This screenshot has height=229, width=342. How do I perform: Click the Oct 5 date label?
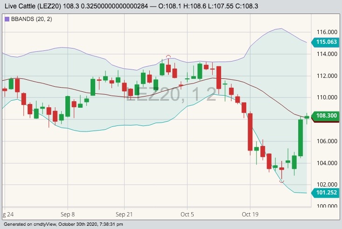[187, 215]
